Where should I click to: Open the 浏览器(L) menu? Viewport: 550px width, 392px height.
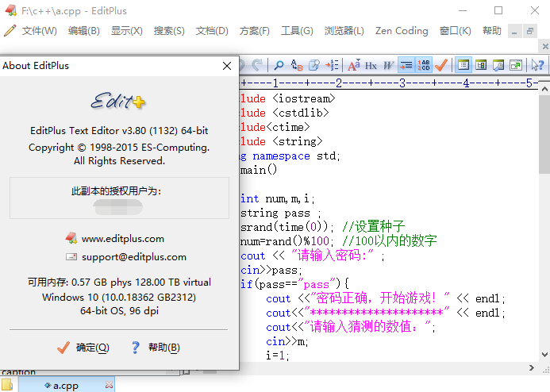(x=344, y=31)
